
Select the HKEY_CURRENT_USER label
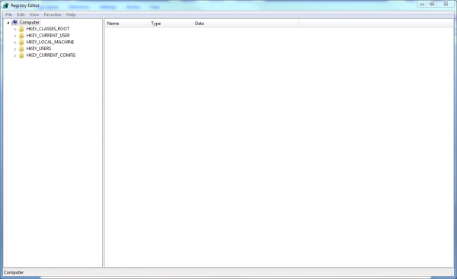pos(48,36)
